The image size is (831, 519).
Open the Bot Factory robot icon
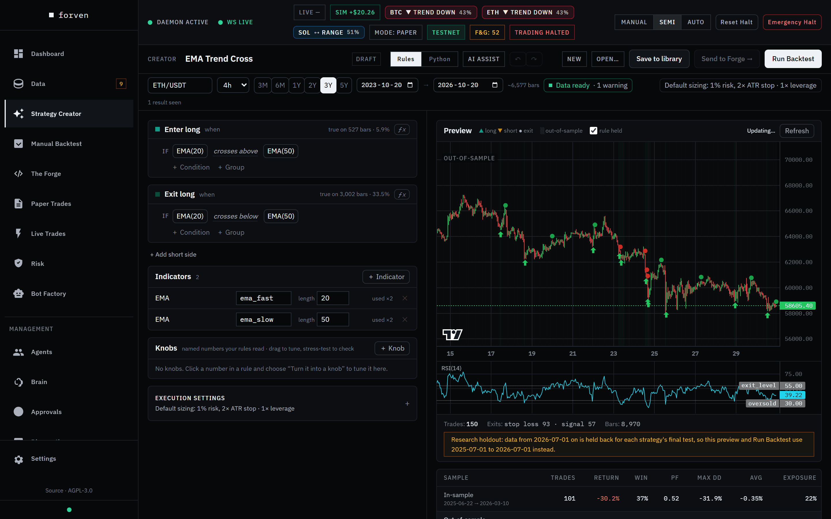18,294
